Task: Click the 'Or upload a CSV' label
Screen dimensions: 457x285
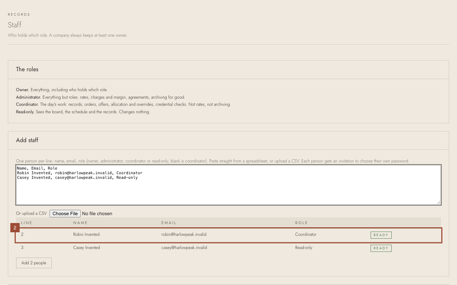Action: [31, 213]
